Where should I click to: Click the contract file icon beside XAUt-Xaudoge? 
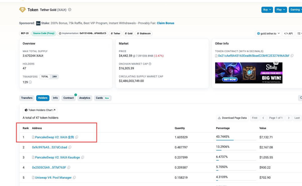(x=33, y=157)
